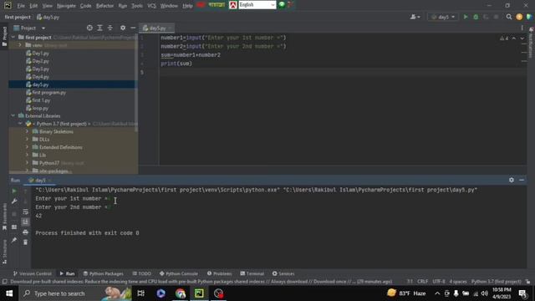This screenshot has width=535, height=301.
Task: Open Project panel gear options
Action: pyautogui.click(x=123, y=28)
